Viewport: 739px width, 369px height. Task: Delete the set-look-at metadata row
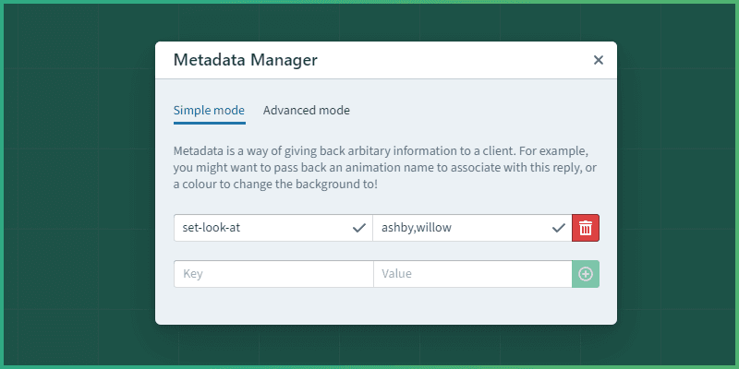(586, 228)
